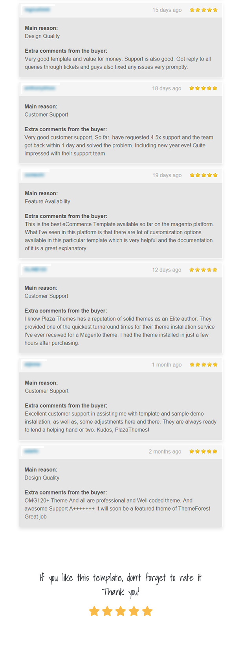Click middle large orange star at bottom

point(121,611)
